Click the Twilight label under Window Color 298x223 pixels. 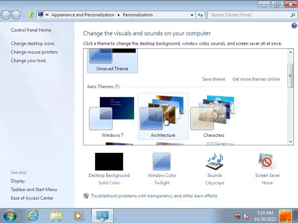click(x=162, y=183)
